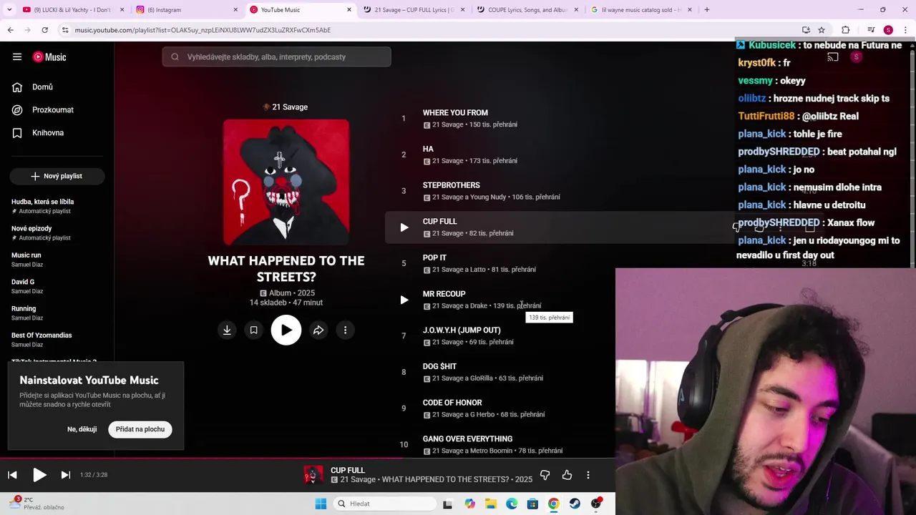Go back in the browser
The image size is (916, 515).
coord(10,30)
